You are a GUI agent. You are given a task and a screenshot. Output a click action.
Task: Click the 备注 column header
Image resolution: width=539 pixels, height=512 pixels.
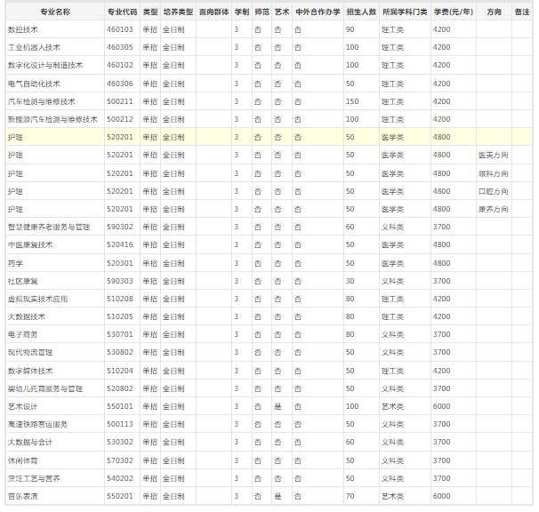[x=523, y=12]
